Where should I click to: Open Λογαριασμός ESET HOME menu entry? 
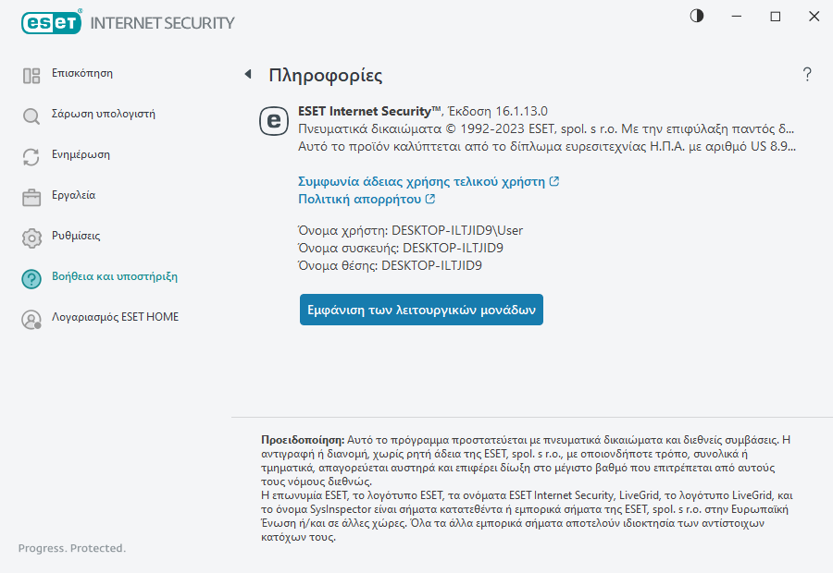pos(115,317)
